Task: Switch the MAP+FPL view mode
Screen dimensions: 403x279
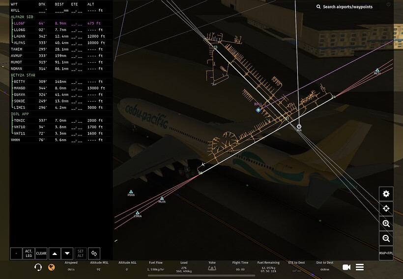Action: (x=386, y=253)
